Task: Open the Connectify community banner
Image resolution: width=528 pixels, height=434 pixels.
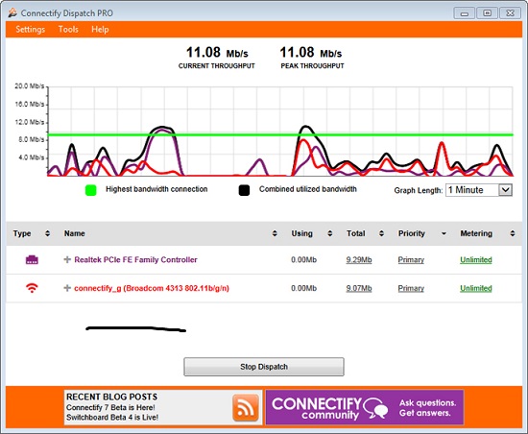Action: click(365, 407)
